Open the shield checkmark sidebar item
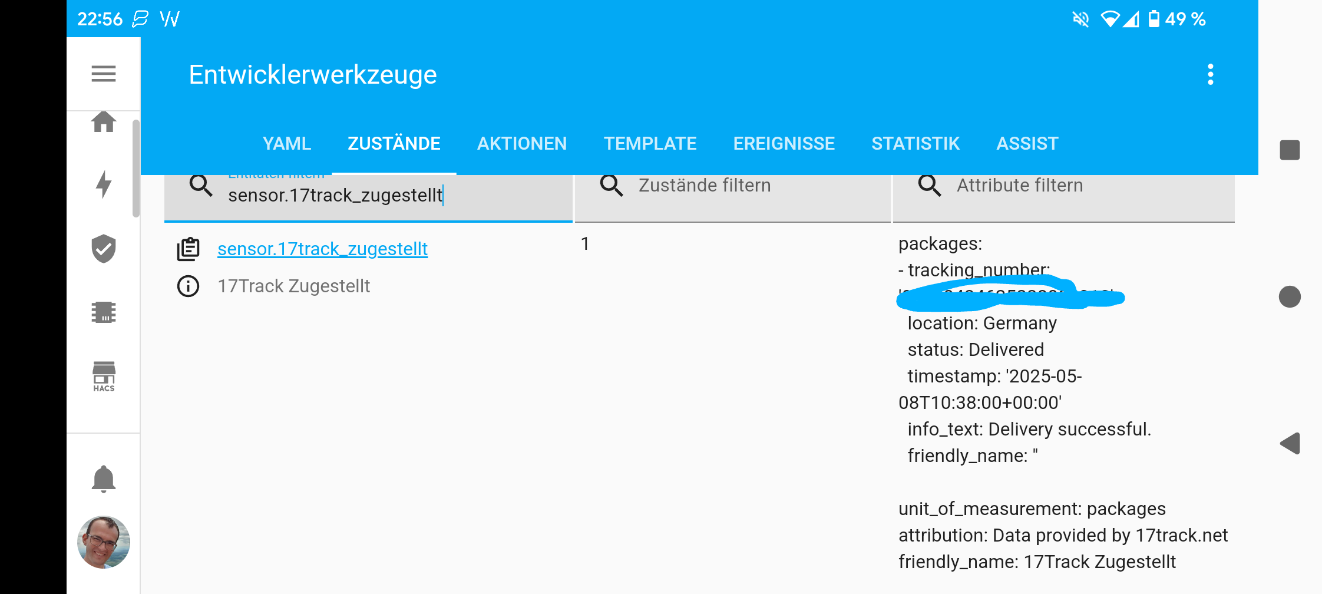 [x=104, y=248]
